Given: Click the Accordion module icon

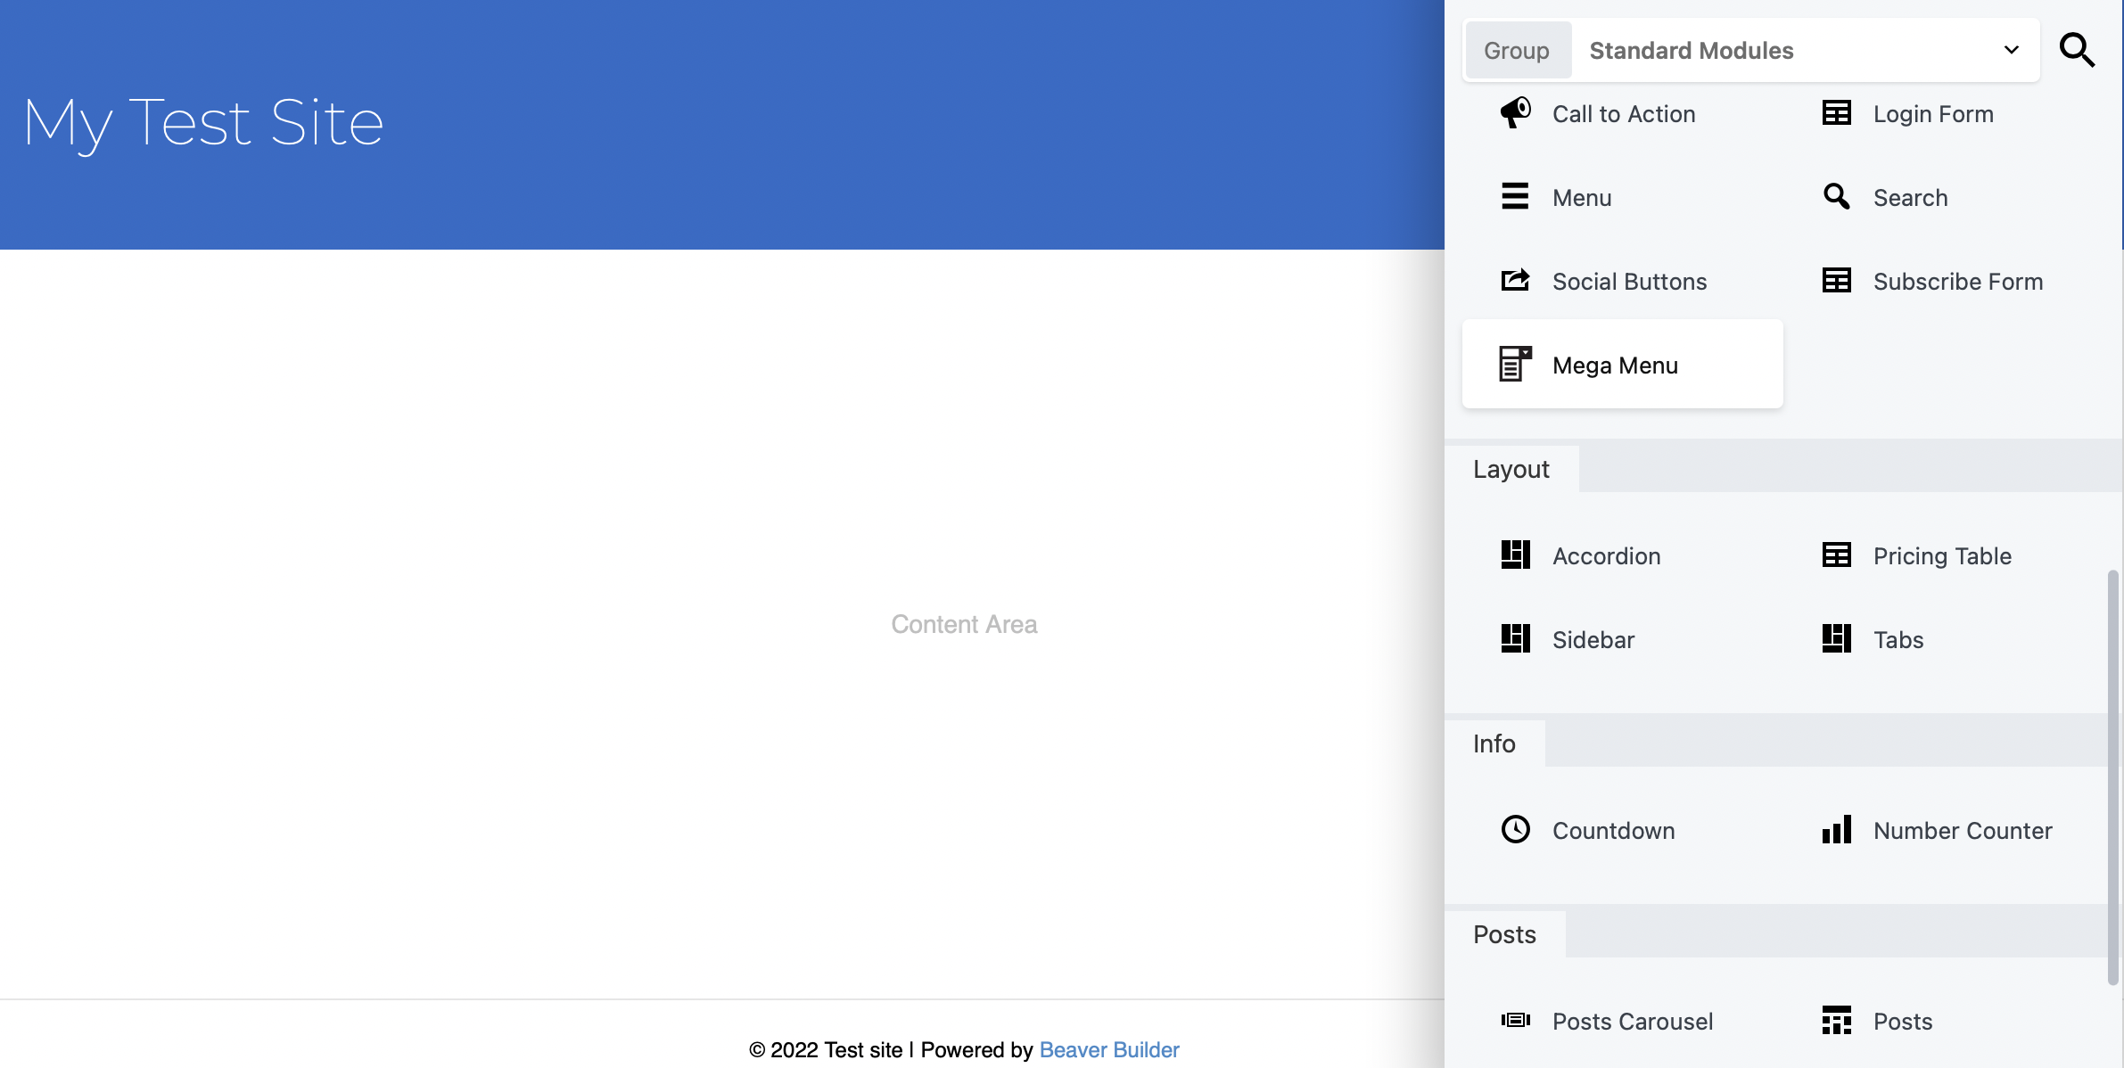Looking at the screenshot, I should tap(1515, 555).
